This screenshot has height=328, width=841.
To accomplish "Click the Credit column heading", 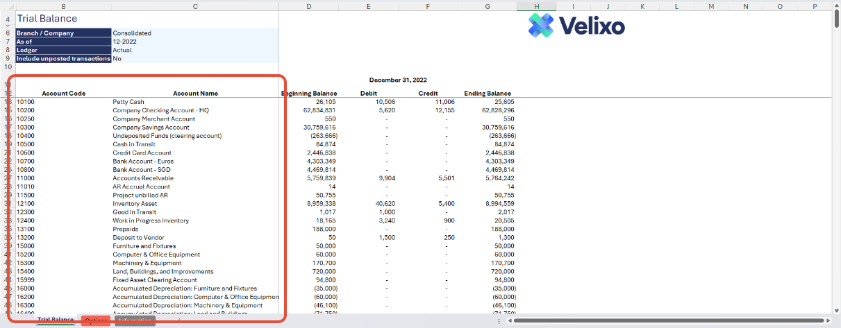I will [428, 93].
